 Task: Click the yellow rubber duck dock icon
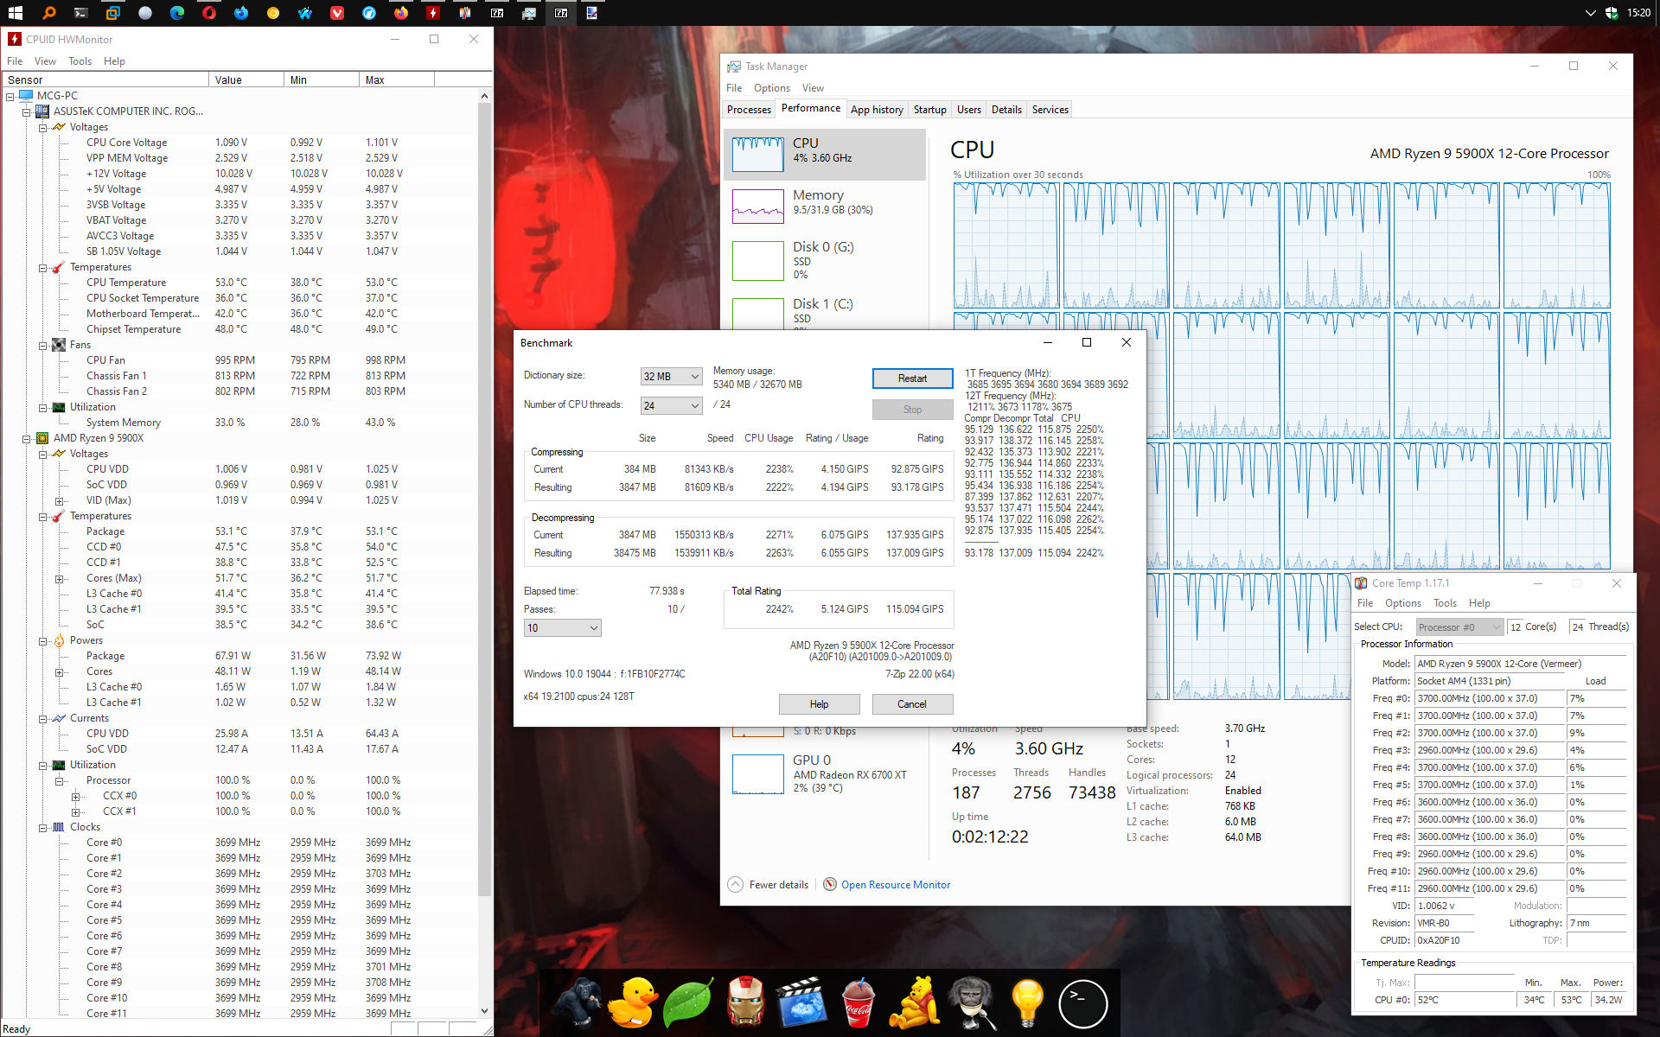[x=632, y=1002]
